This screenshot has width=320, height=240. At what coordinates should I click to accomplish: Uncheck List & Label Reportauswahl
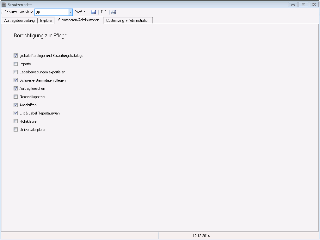[16, 113]
